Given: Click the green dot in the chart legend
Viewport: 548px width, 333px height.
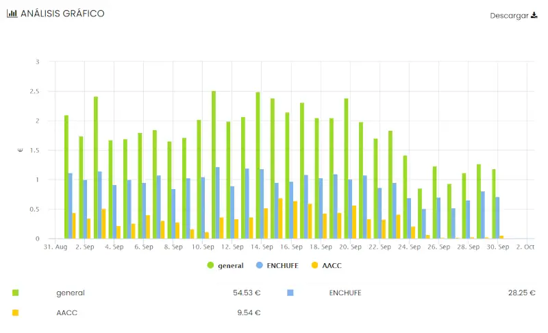Looking at the screenshot, I should pyautogui.click(x=210, y=265).
